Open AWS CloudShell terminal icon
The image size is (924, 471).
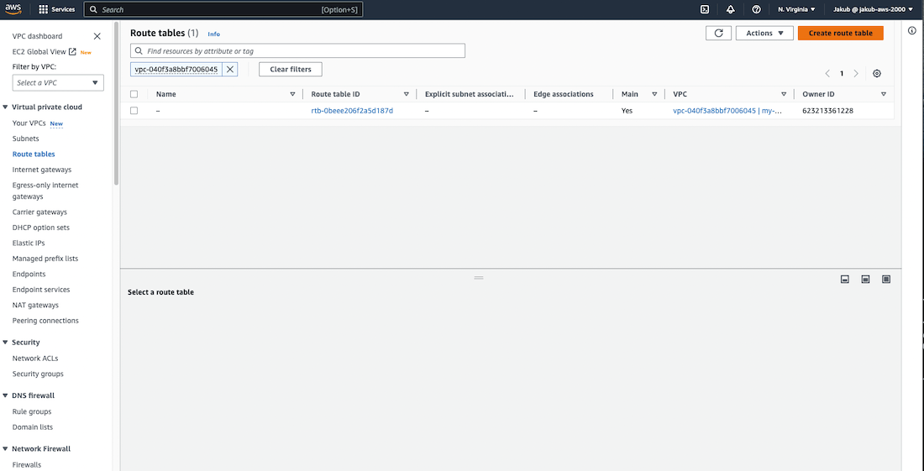point(705,9)
